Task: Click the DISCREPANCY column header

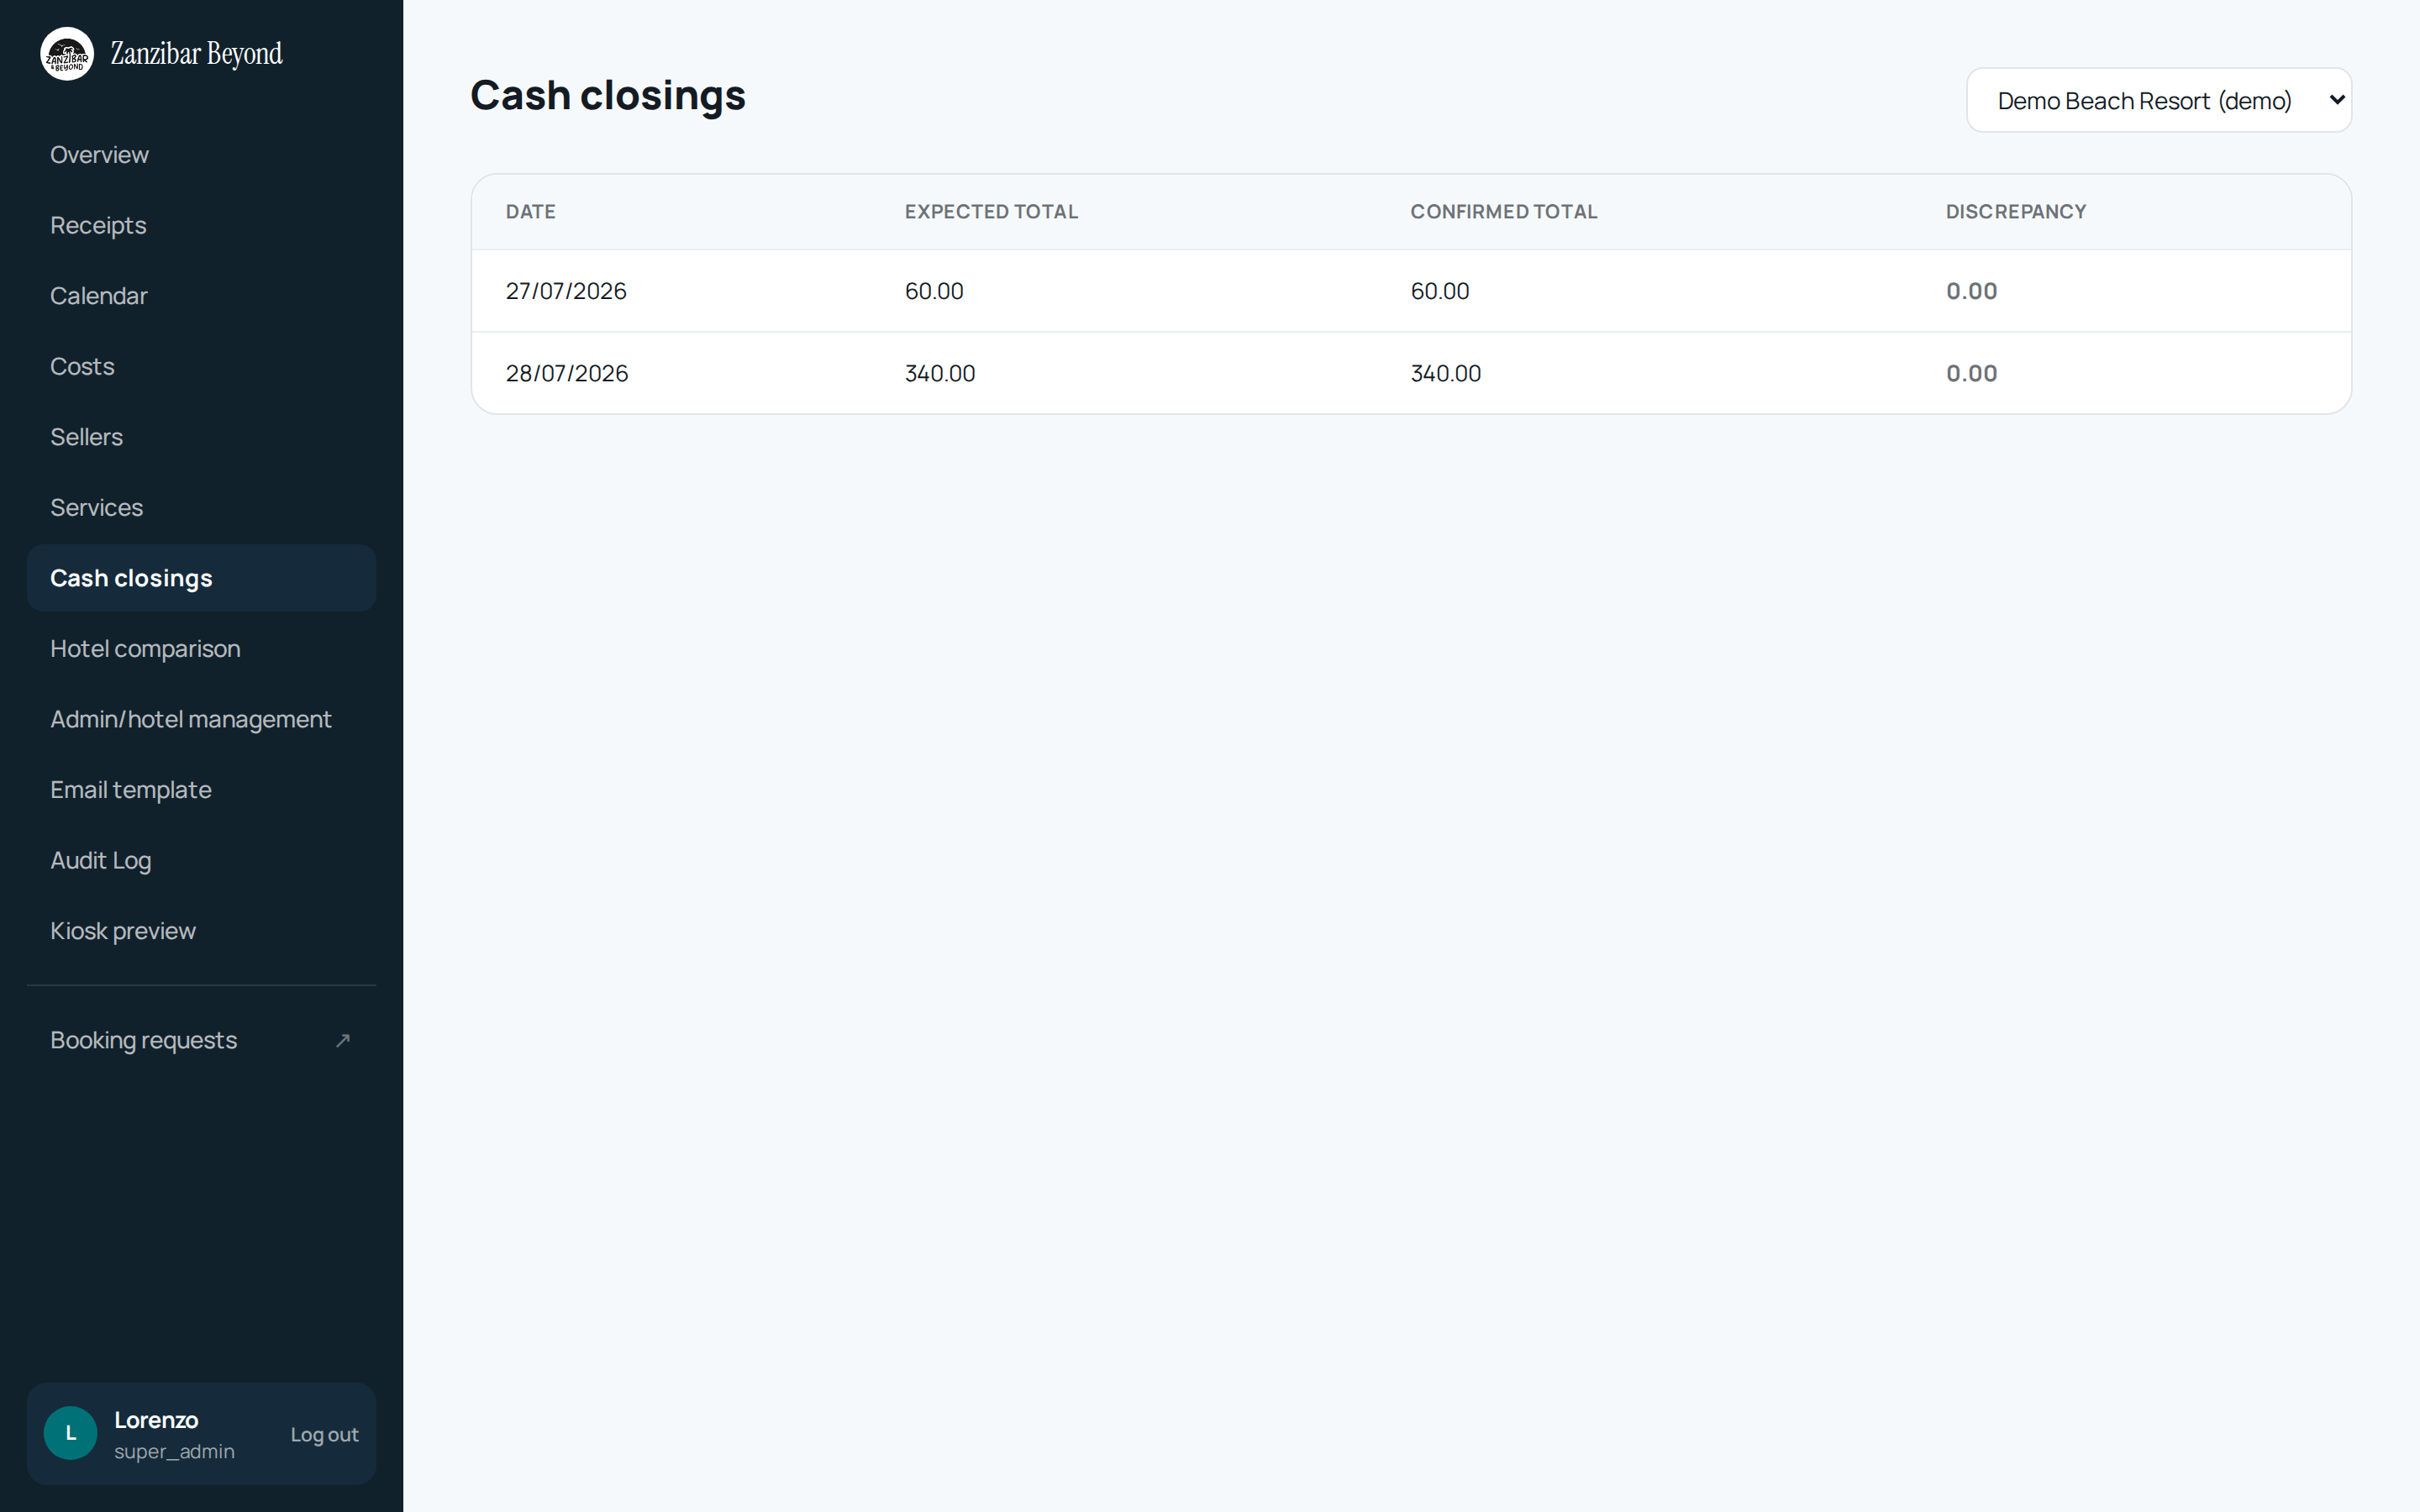Action: [2015, 212]
